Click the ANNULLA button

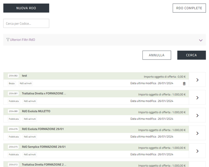[157, 55]
